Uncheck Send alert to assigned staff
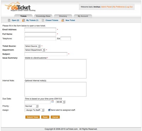This screenshot has width=142, height=131. coord(49,110)
